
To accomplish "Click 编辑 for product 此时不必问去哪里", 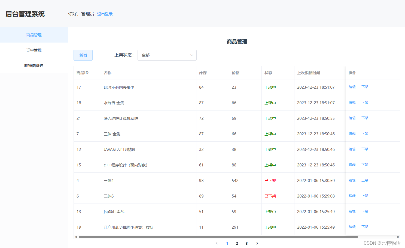I will tap(352, 87).
